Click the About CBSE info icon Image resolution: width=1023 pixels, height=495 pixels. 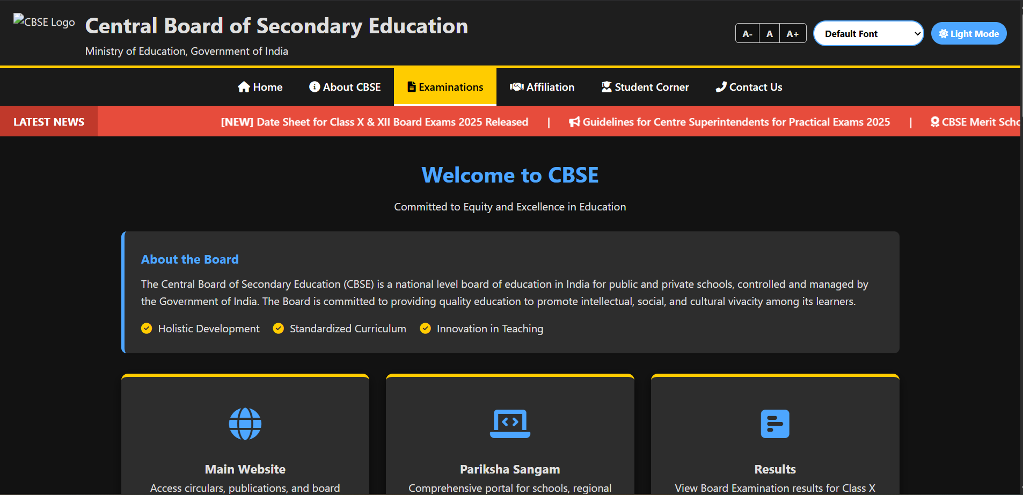[315, 87]
